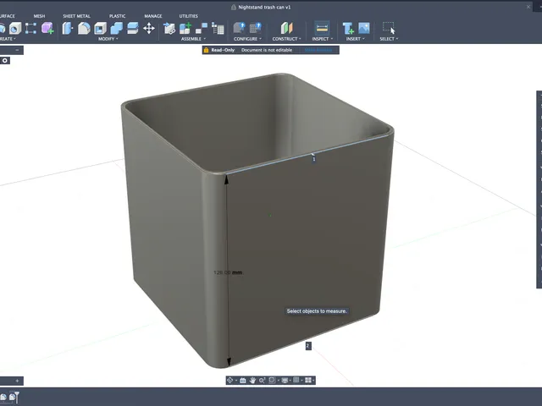Click the Create Form bounding box icon
542x406 pixels.
point(30,28)
